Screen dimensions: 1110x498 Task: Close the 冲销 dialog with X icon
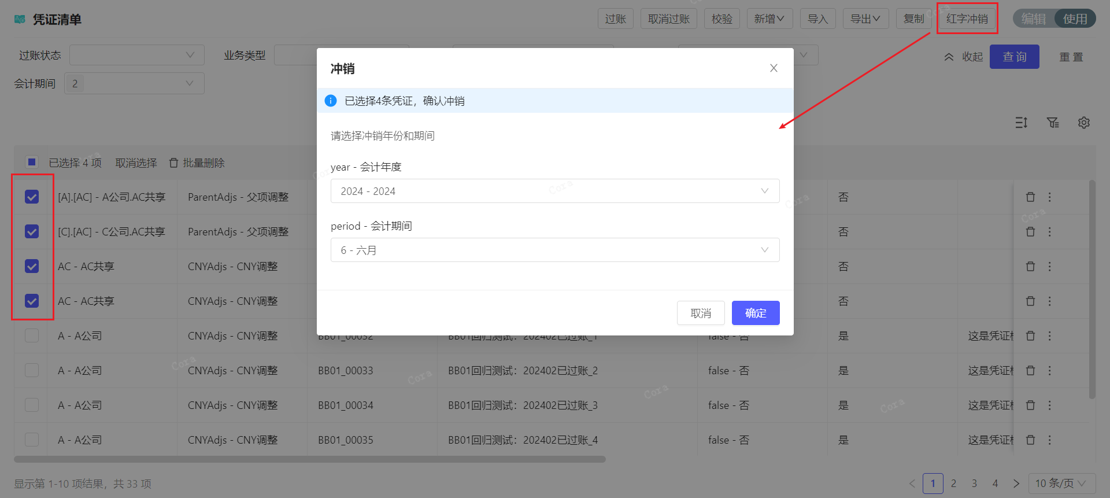[x=774, y=68]
